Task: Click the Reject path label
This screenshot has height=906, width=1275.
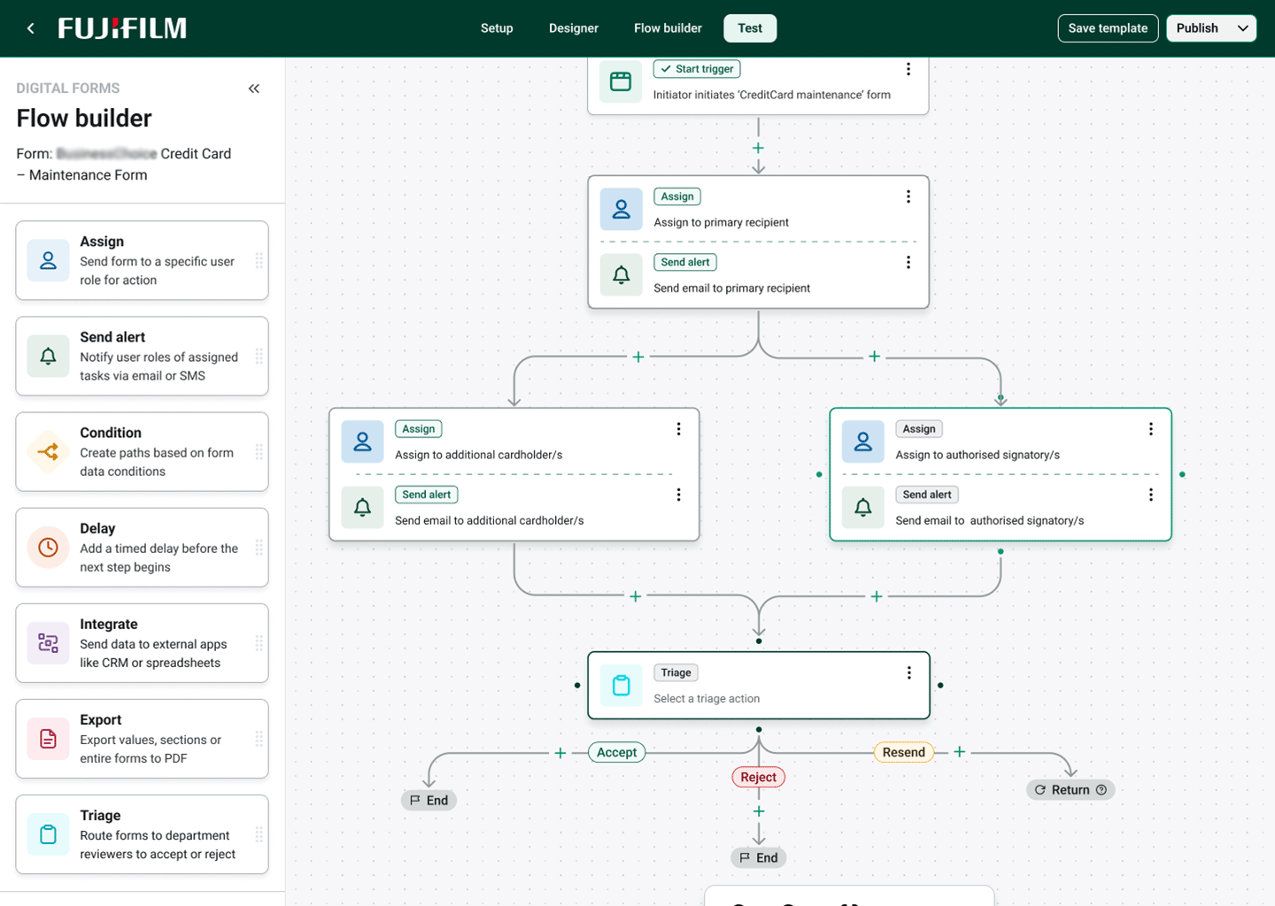Action: pyautogui.click(x=758, y=777)
